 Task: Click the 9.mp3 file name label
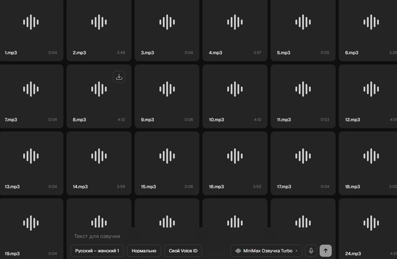pos(147,120)
